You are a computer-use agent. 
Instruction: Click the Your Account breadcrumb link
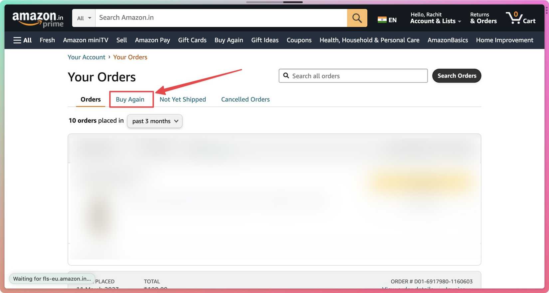86,57
